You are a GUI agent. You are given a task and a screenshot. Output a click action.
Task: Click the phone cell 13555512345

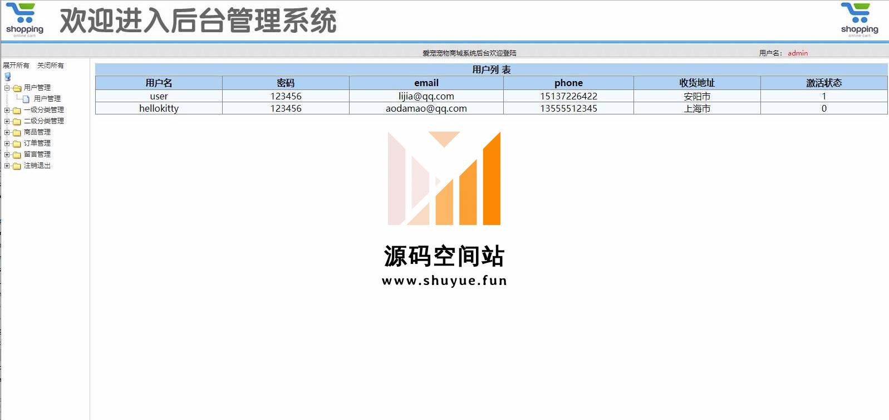point(568,108)
